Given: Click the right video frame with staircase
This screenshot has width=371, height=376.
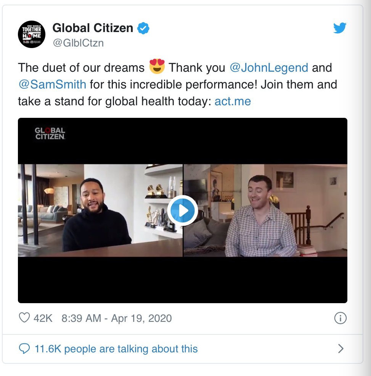Looking at the screenshot, I should (265, 210).
